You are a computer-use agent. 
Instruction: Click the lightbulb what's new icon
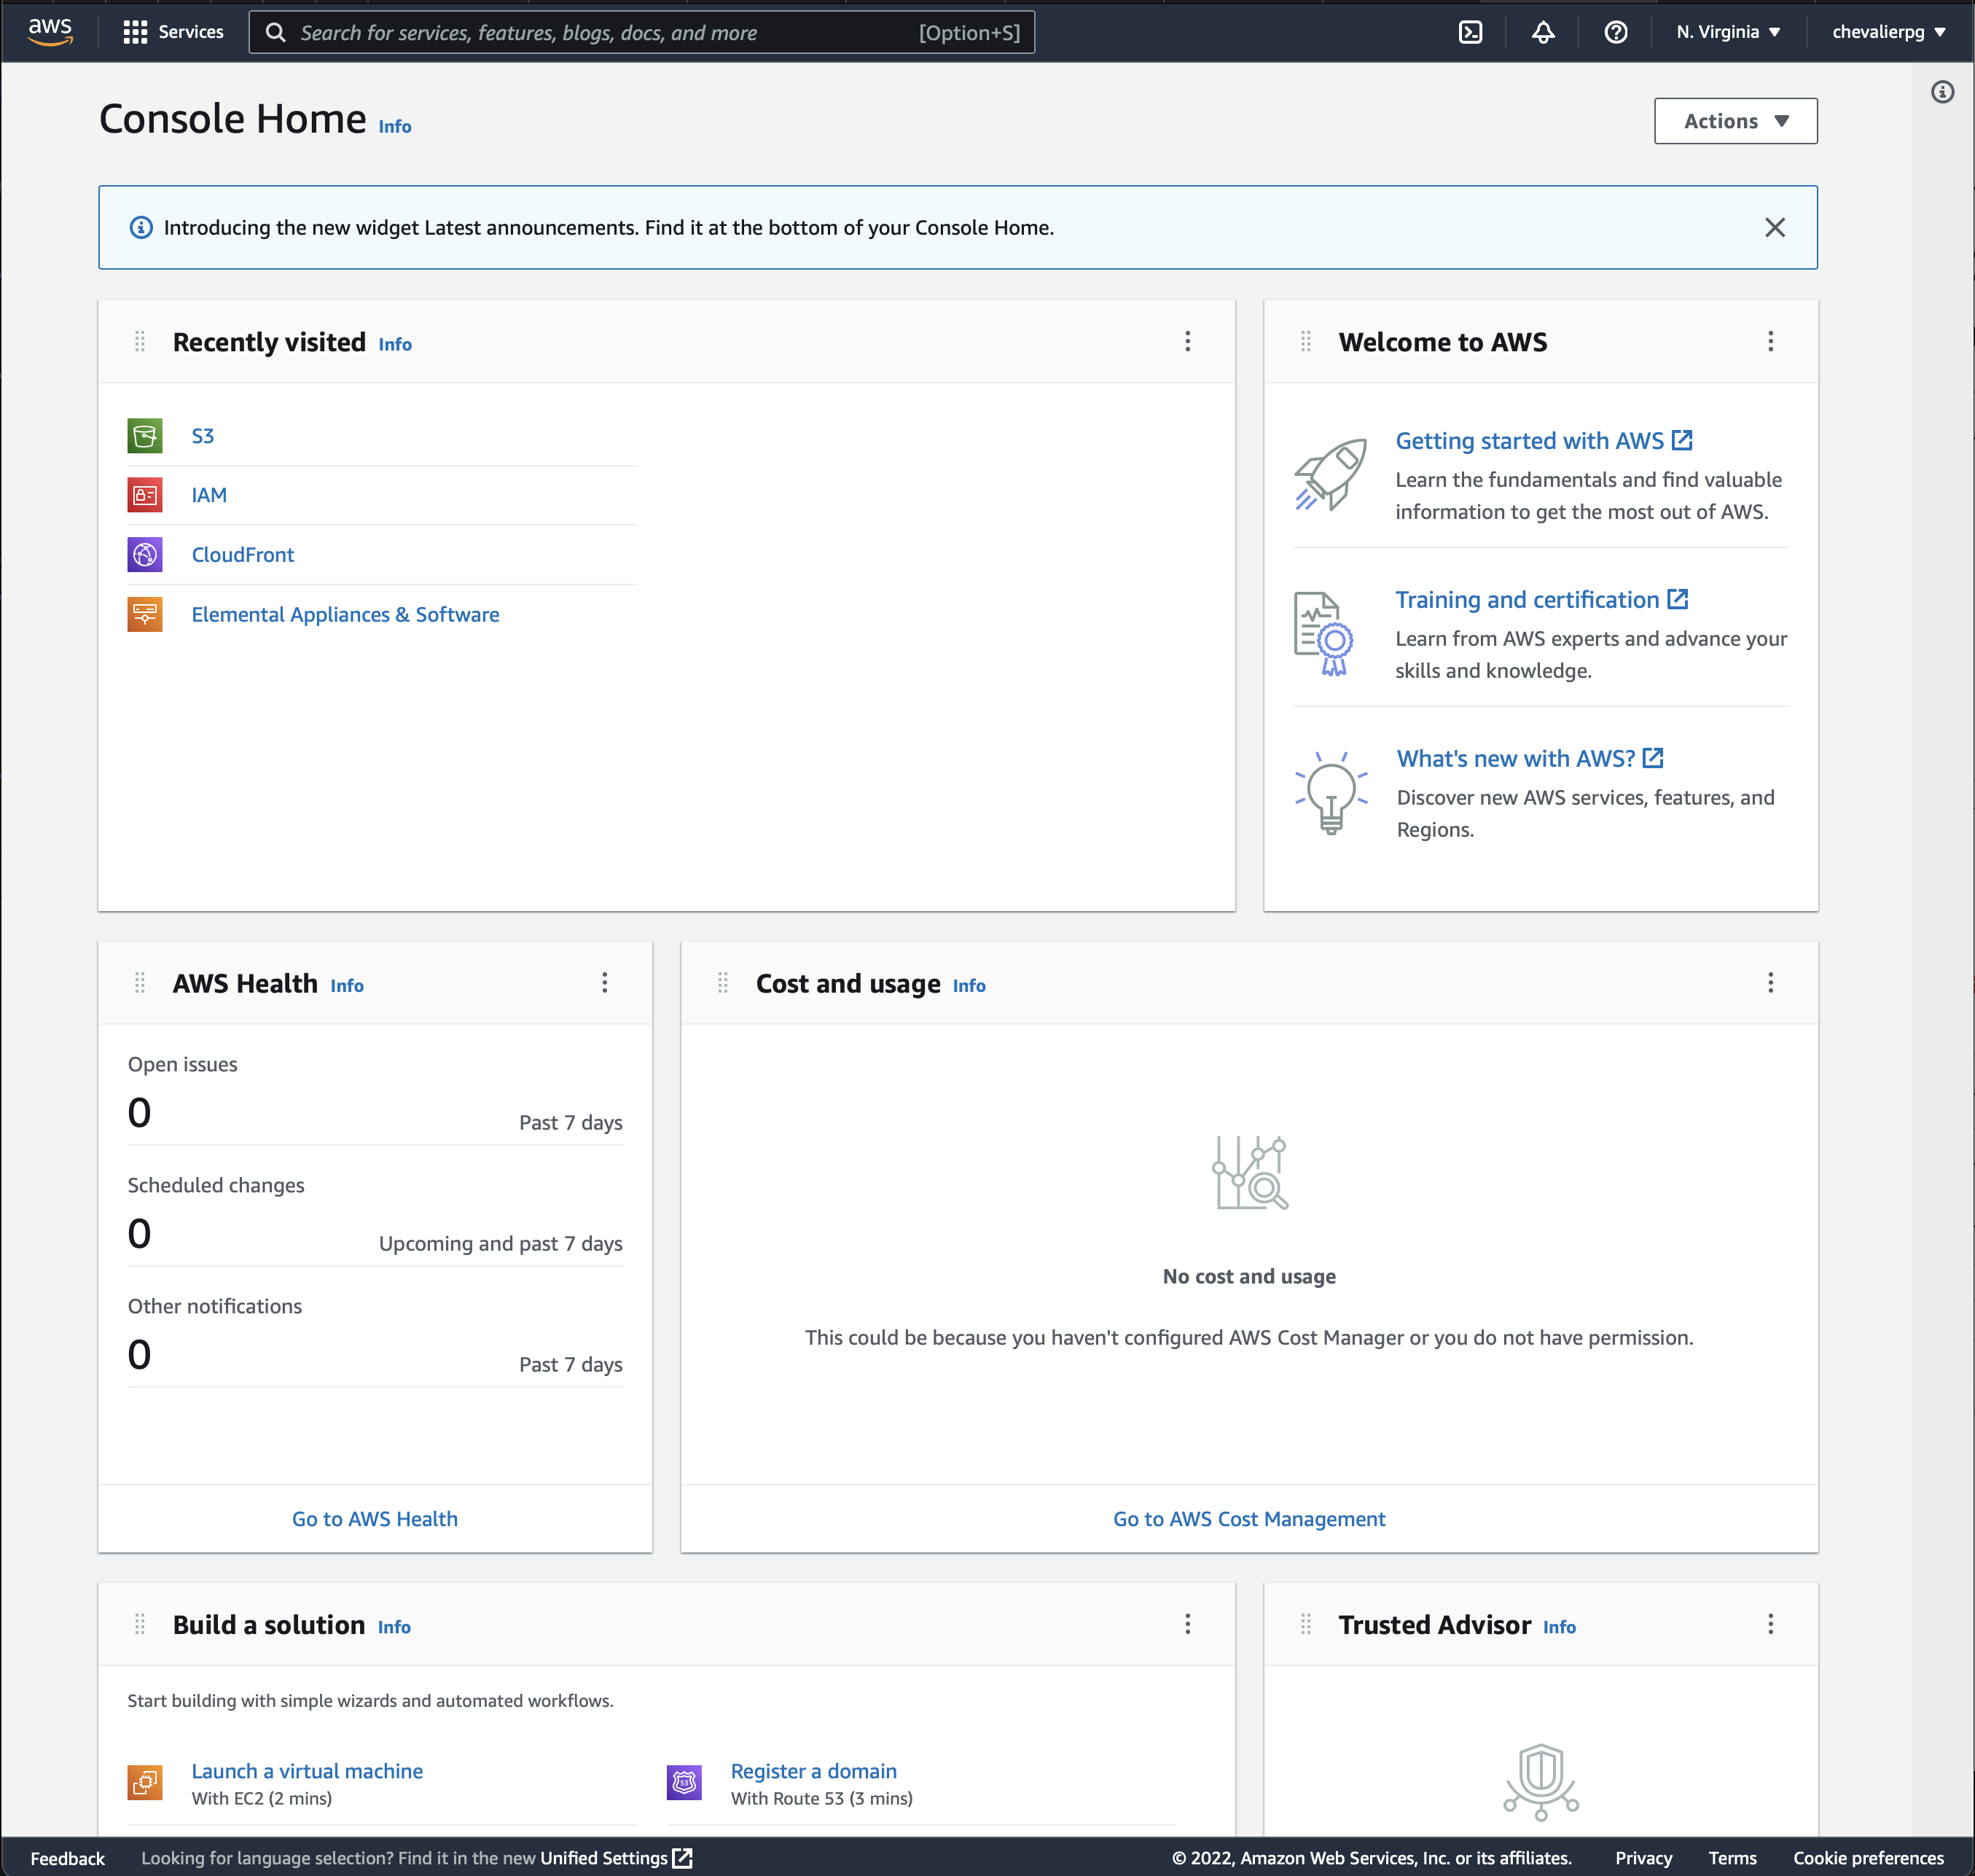pyautogui.click(x=1331, y=792)
